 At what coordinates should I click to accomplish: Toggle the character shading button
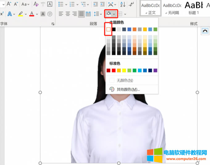click(x=43, y=14)
